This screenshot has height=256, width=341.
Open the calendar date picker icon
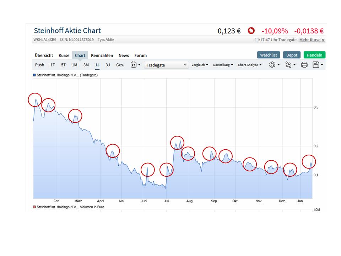click(133, 65)
